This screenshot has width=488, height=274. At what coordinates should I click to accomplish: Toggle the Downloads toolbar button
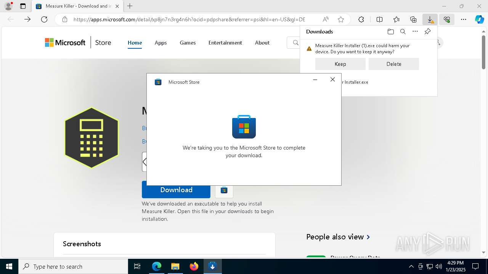pyautogui.click(x=430, y=19)
